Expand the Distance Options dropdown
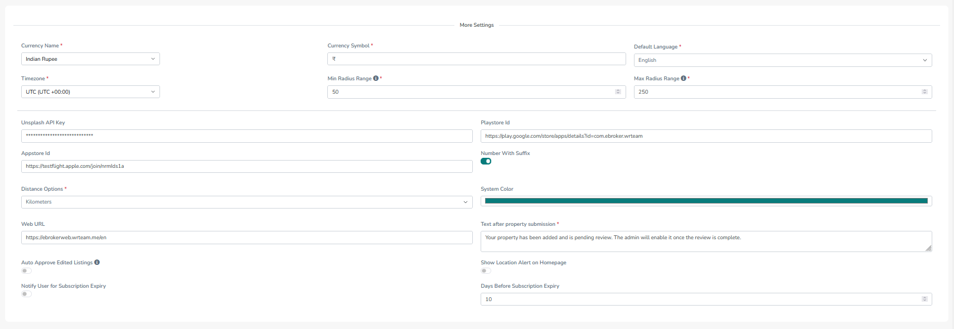 pyautogui.click(x=246, y=202)
